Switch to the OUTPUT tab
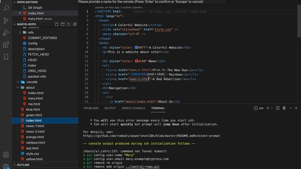301x169 pixels. coord(110,108)
